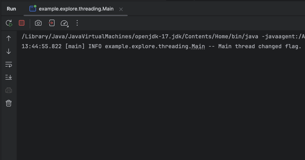Open the profiler gauge dropdown
305x160 pixels.
[64, 23]
